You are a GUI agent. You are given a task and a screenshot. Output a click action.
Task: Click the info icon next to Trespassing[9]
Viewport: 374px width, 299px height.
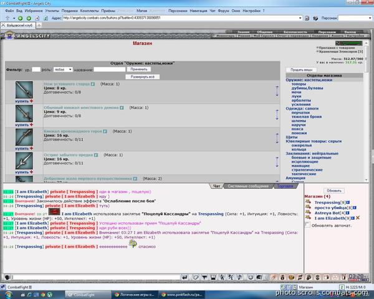348,202
